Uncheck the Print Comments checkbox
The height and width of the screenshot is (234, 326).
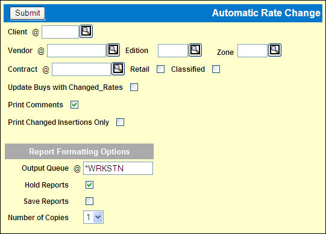click(75, 104)
